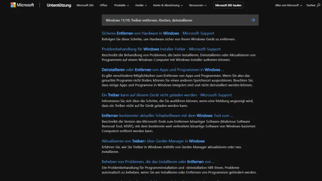Screen dimensions: 322x181
Task: Open Aktualisieren von Treibern über Geräte-Manager result
Action: [x=153, y=141]
